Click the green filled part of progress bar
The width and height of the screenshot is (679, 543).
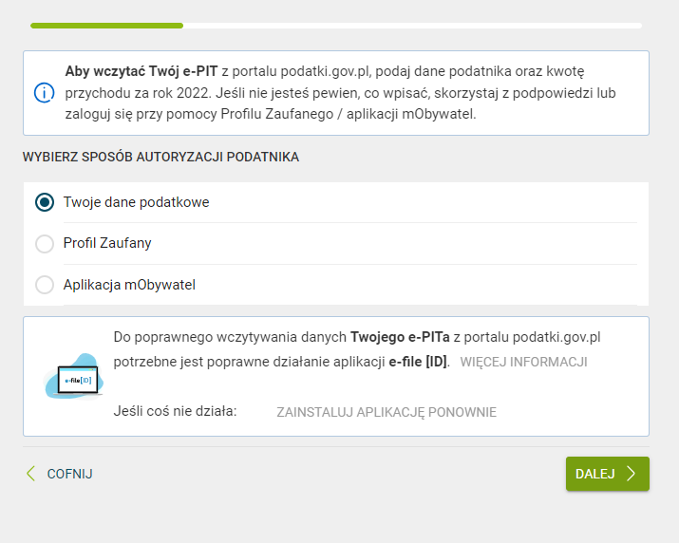(106, 26)
